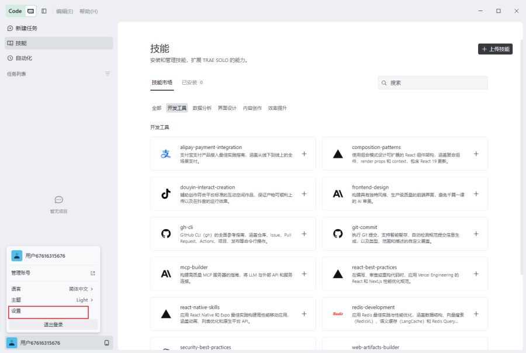Click the chat mode icon next to Code
526x353 pixels.
(x=30, y=11)
